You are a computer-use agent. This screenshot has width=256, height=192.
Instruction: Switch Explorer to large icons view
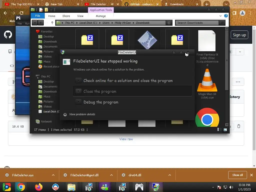pos(225,130)
